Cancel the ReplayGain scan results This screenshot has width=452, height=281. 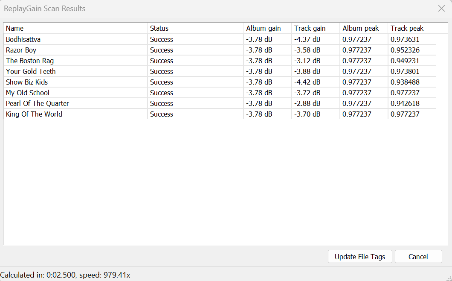[x=418, y=257]
